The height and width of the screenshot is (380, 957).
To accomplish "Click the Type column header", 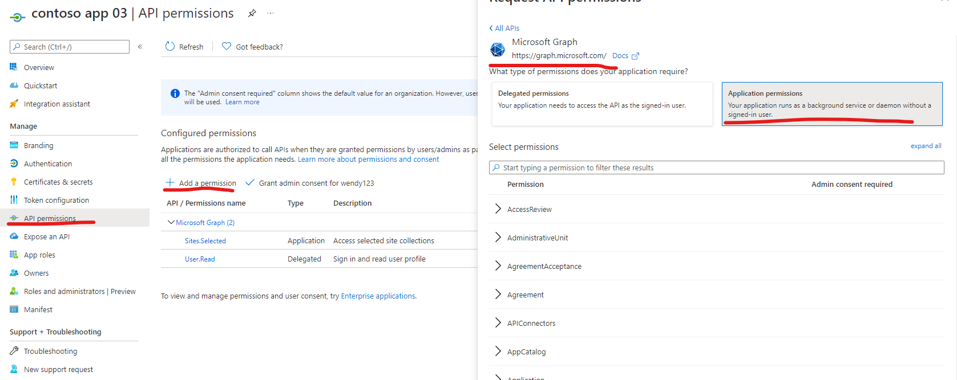I will 296,203.
